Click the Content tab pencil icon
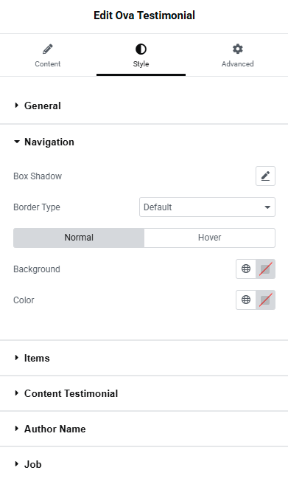 47,49
